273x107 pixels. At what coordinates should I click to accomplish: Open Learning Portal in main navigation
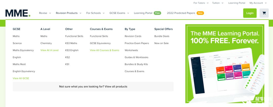(143, 13)
